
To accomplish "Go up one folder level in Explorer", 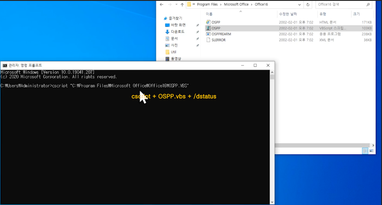I will 182,4.
